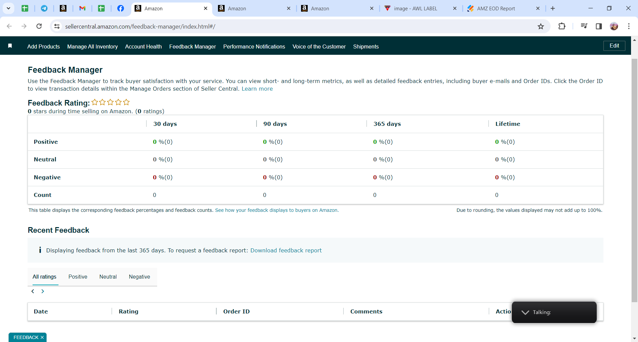The image size is (638, 342).
Task: Open Performance Notifications
Action: click(254, 46)
